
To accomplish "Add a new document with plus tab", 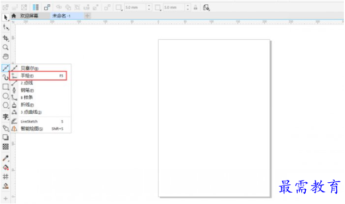I will 87,16.
